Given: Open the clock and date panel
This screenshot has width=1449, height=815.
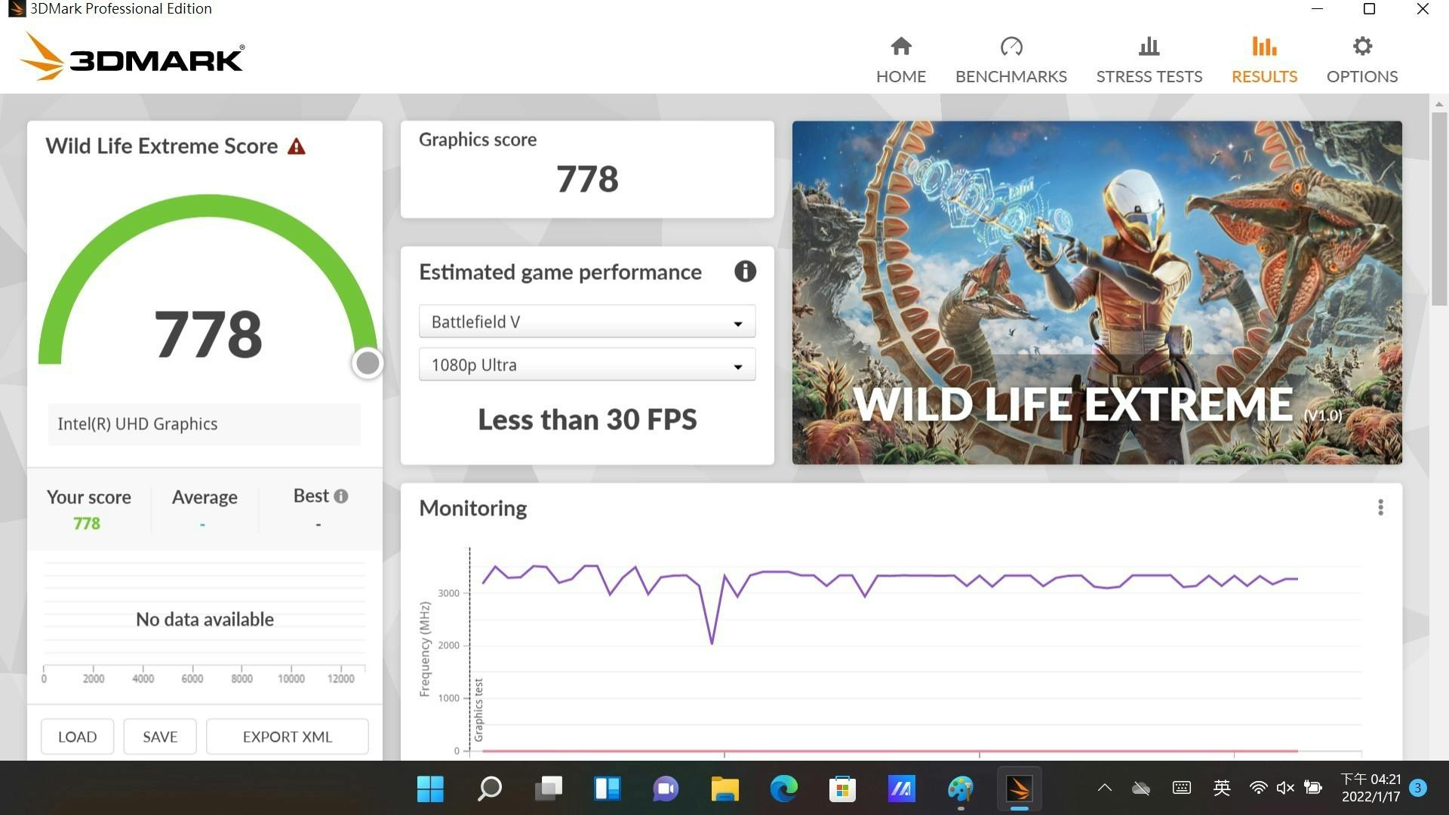Looking at the screenshot, I should pyautogui.click(x=1371, y=788).
